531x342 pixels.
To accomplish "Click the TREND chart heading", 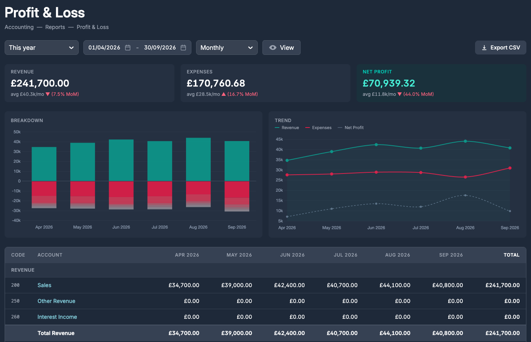I will pos(283,121).
